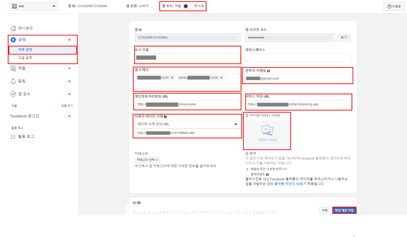Click the 개인정보처리방침 URL field
Screen dimensions: 407x237
tap(187, 104)
